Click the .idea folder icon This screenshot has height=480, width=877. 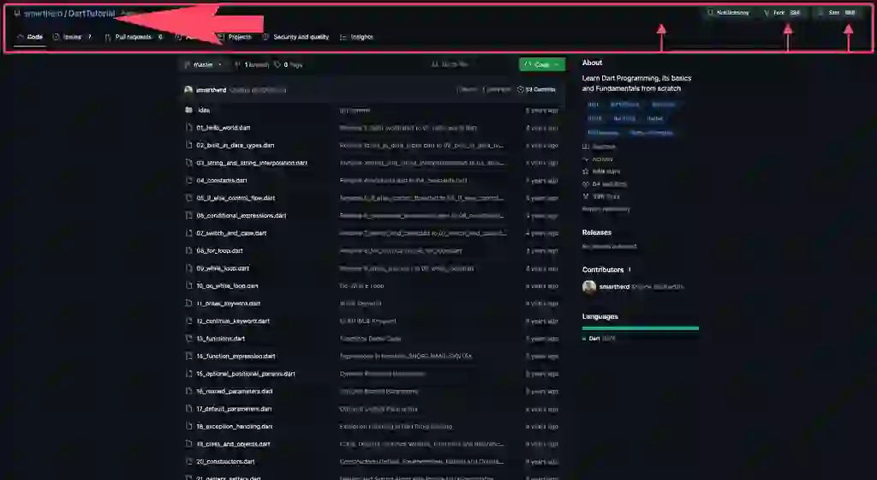pyautogui.click(x=189, y=111)
